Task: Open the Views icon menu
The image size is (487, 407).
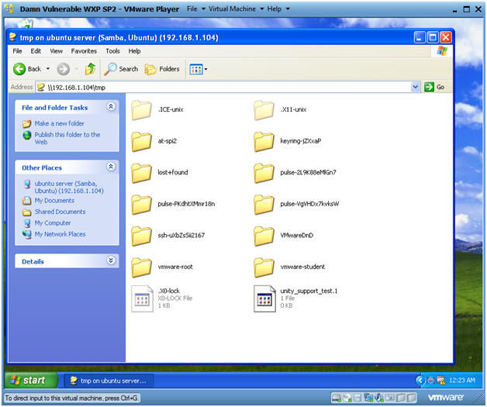Action: (196, 69)
